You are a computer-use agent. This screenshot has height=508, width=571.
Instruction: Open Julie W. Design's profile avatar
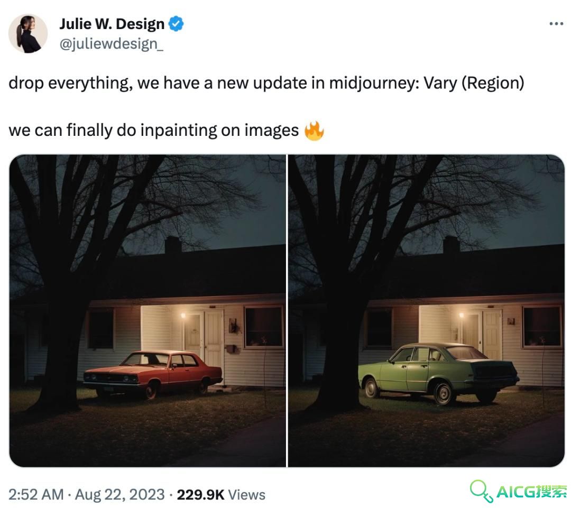click(x=28, y=33)
